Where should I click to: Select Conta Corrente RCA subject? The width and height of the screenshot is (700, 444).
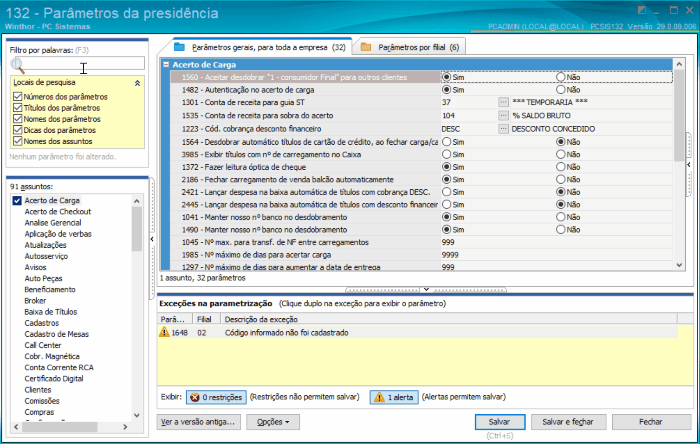(59, 367)
